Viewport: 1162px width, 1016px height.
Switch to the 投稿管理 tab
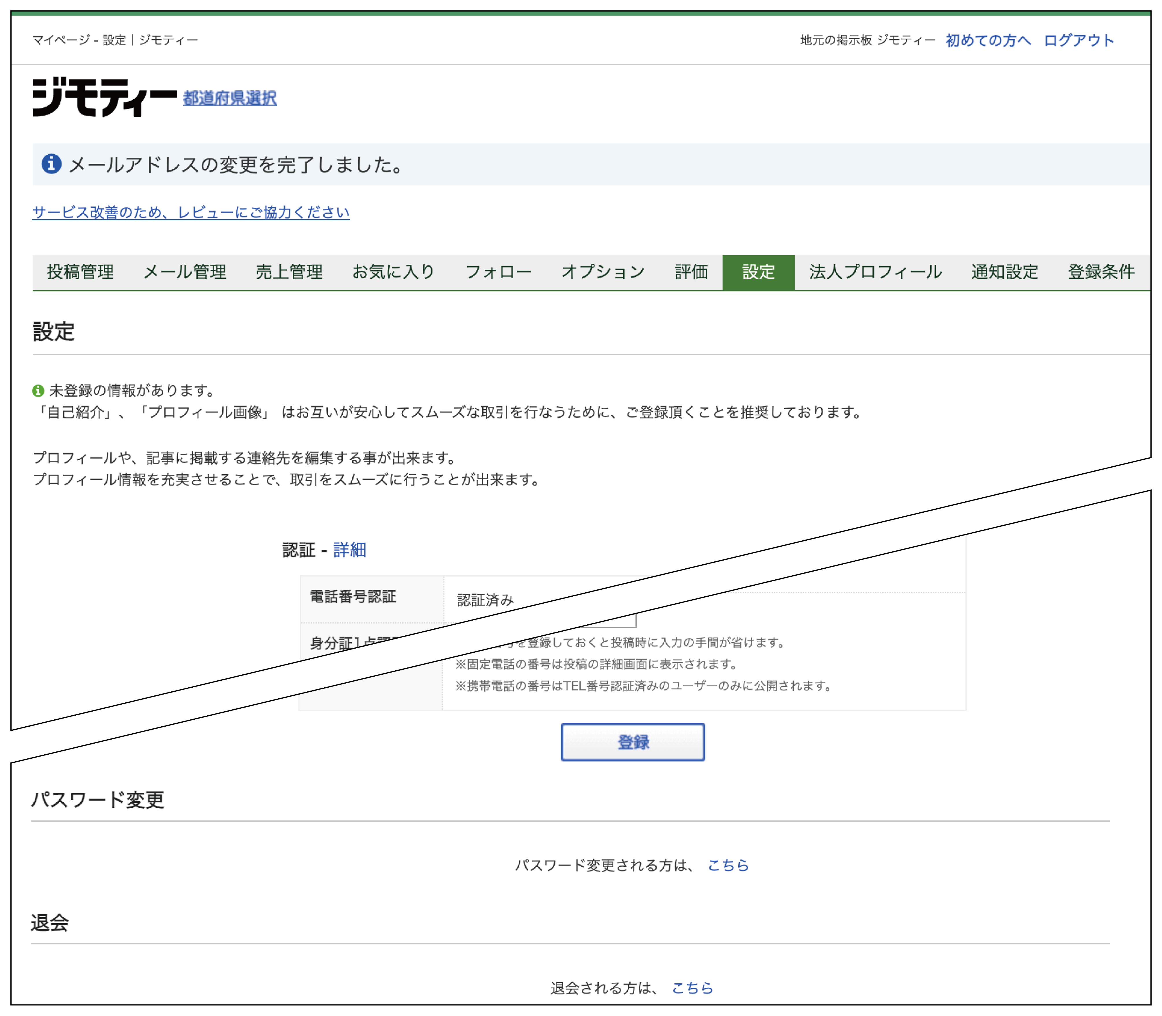(x=80, y=272)
